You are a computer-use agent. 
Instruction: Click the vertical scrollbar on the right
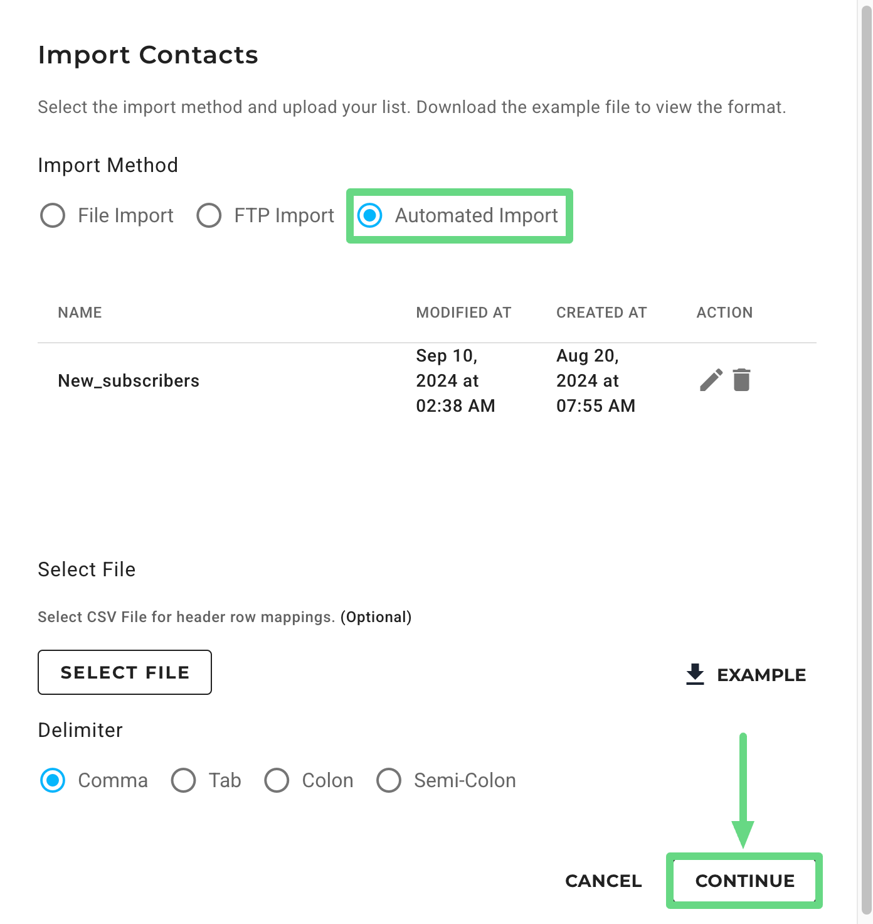[x=866, y=439]
